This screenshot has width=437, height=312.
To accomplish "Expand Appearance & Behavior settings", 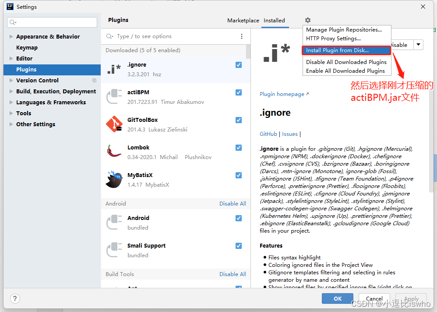I will click(11, 36).
